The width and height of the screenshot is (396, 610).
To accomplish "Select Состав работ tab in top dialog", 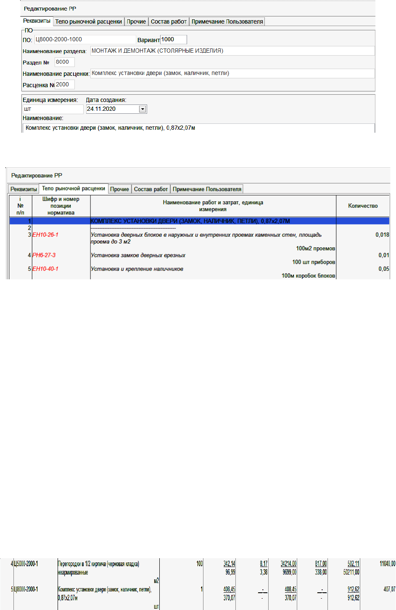I will pyautogui.click(x=169, y=21).
